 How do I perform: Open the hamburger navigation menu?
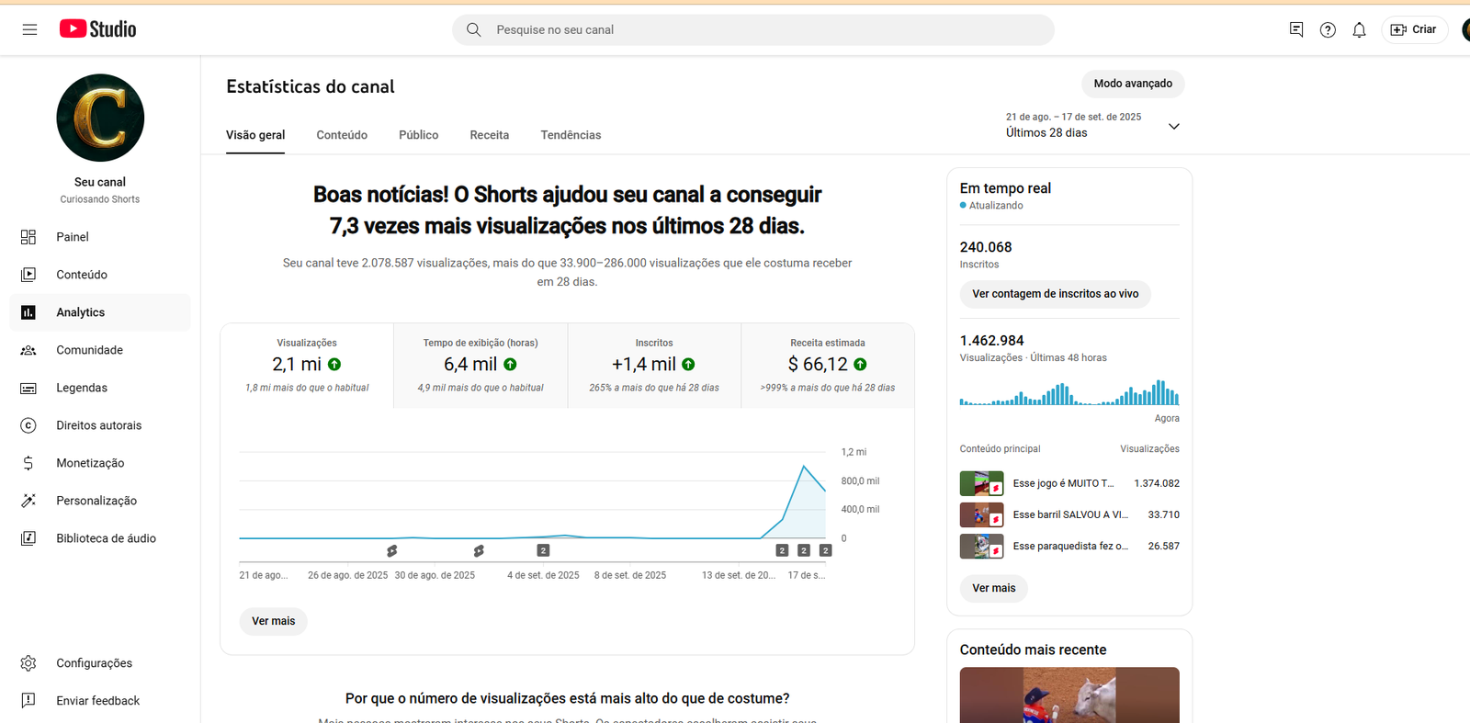tap(29, 29)
